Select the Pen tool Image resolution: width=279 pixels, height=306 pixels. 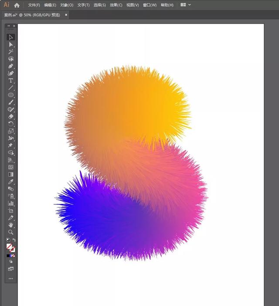pos(11,66)
